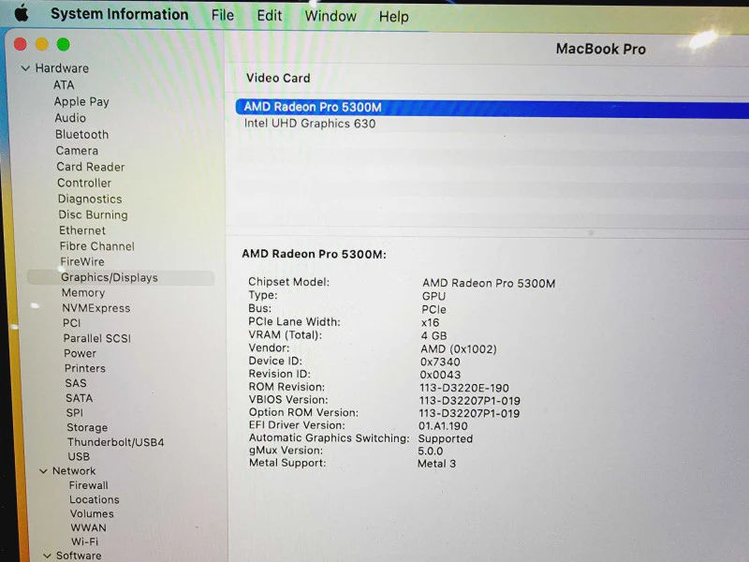Select USB in the sidebar
The width and height of the screenshot is (749, 562).
click(x=79, y=457)
